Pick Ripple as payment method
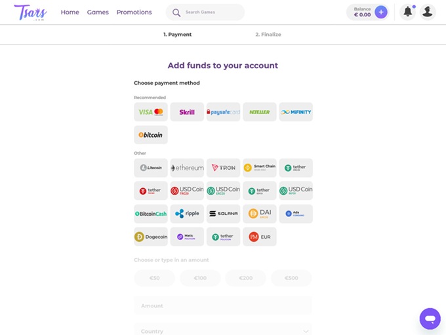The width and height of the screenshot is (446, 335). click(x=187, y=214)
